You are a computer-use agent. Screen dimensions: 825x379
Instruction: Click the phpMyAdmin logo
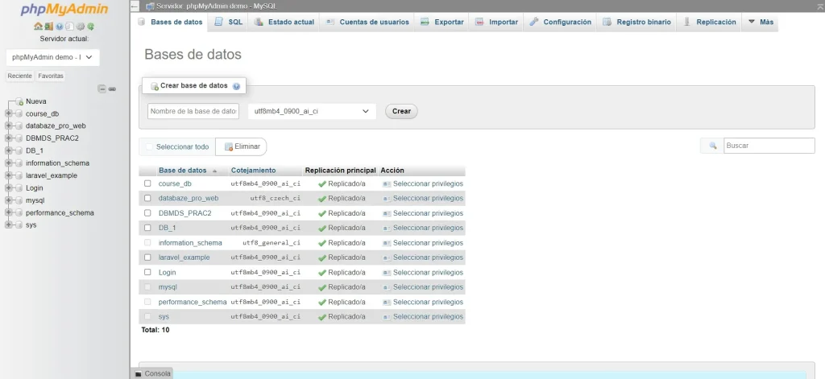pyautogui.click(x=64, y=10)
